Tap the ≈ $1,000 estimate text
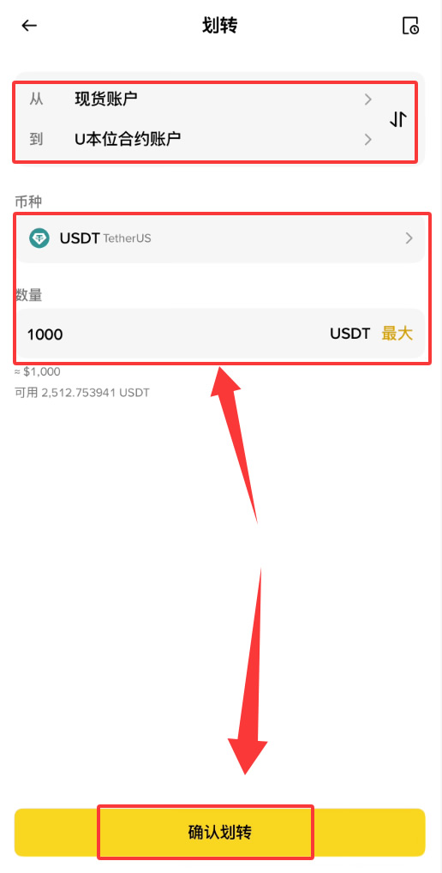Viewport: 442px width, 873px height. click(37, 371)
